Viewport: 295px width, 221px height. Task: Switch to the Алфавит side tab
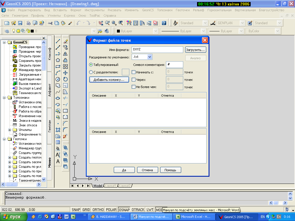50,90
